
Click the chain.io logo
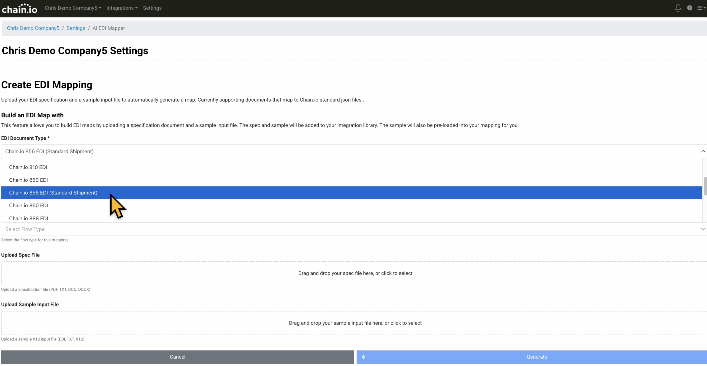[19, 9]
